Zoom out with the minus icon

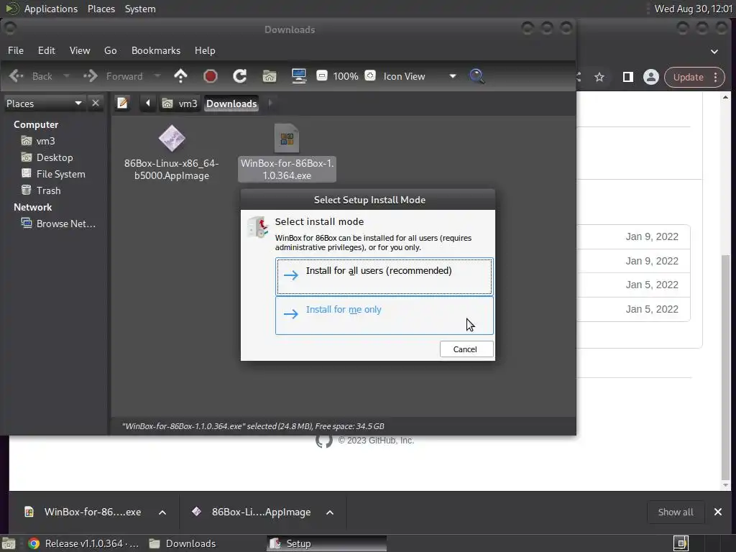322,75
